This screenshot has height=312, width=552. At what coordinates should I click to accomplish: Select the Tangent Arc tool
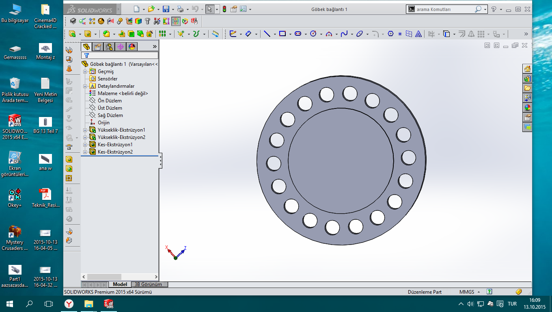tap(329, 34)
